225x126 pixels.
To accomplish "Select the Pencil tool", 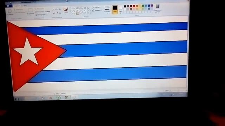I will click(x=53, y=10).
